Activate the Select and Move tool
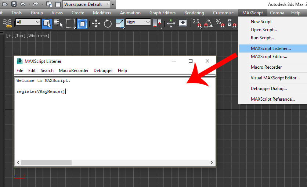Screen dimensions: 307x187 pos(96,24)
